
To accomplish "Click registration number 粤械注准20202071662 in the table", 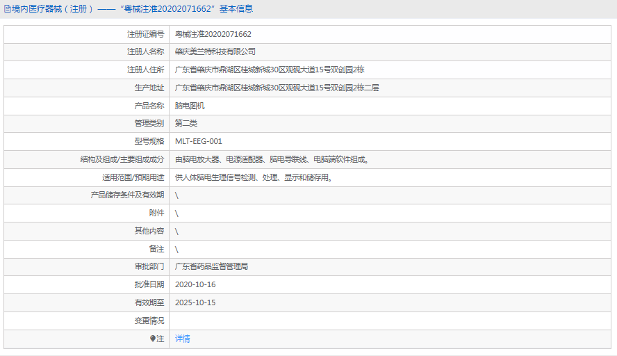I will click(x=213, y=33).
